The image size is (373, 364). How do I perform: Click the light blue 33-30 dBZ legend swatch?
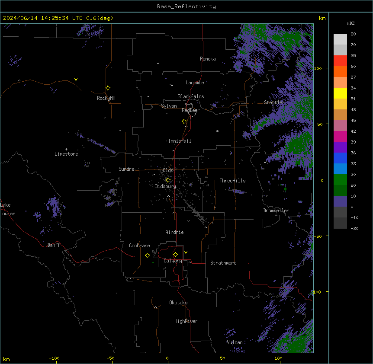[340, 169]
